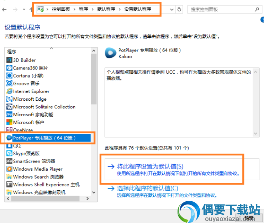The image size is (264, 223).
Task: Click the Microsoft Solitaire Collection icon
Action: (x=9, y=107)
